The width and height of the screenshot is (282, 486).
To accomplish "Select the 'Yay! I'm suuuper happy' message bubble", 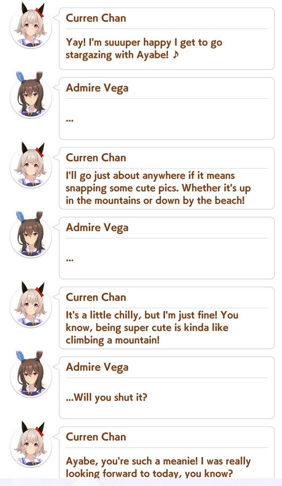I will point(167,38).
